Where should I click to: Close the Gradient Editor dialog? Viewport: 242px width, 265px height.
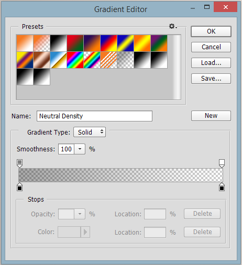coord(226,7)
